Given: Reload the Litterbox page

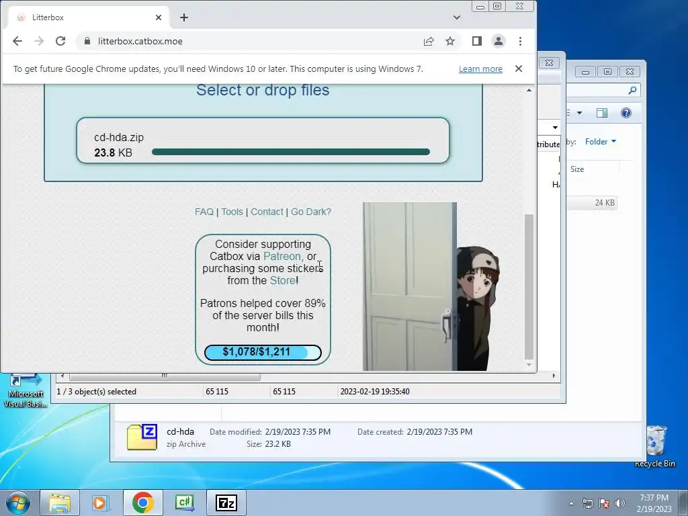Looking at the screenshot, I should [60, 41].
